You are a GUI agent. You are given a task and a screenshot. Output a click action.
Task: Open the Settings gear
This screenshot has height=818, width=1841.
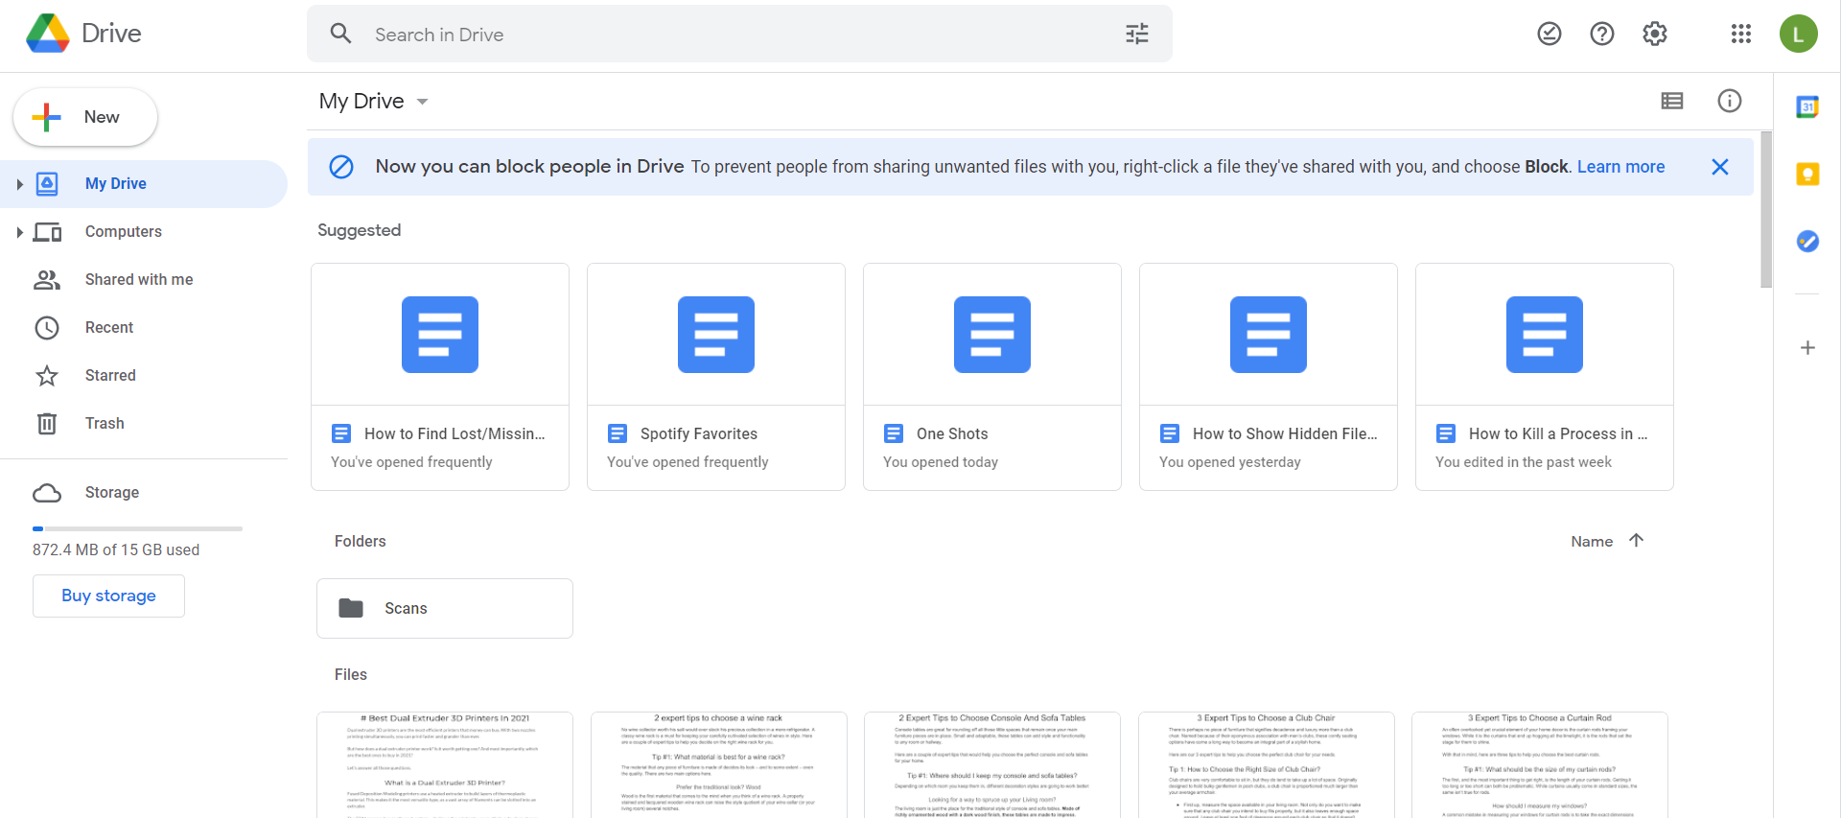[1654, 35]
